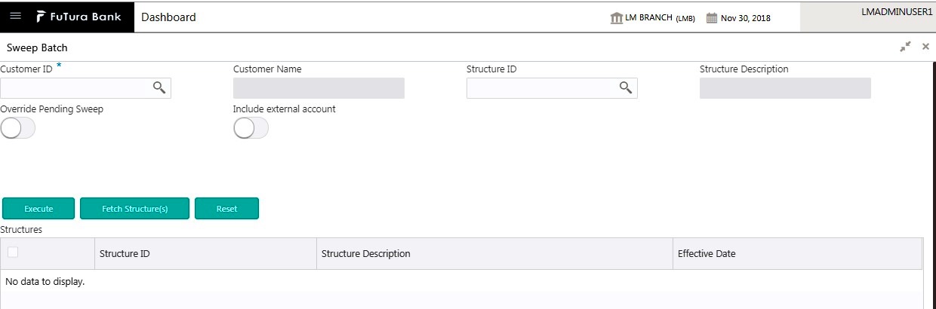
Task: Click the Dashboard title tab
Action: pyautogui.click(x=168, y=17)
